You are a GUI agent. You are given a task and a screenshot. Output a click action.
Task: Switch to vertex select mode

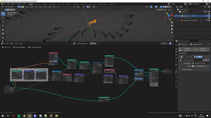(19, 7)
